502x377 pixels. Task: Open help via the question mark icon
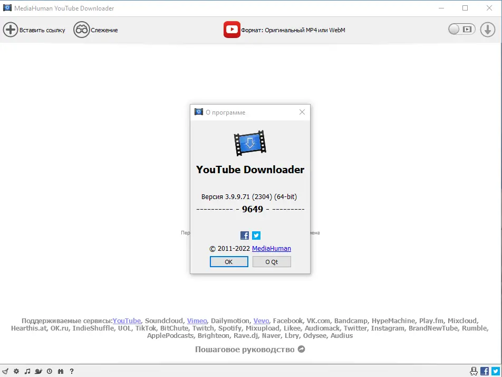click(x=72, y=371)
